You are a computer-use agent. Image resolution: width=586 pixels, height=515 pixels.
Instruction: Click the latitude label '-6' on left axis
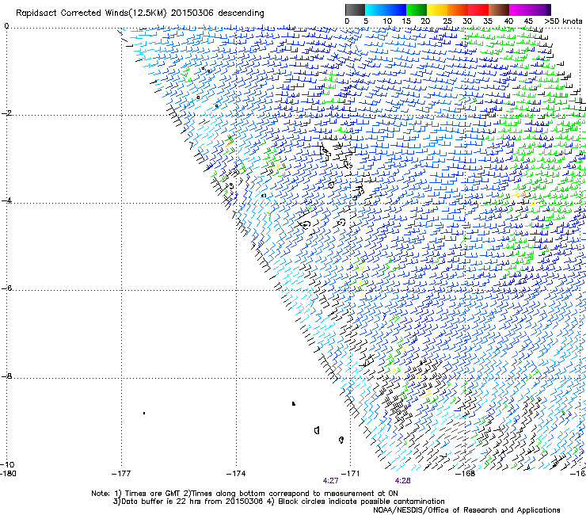pos(6,288)
